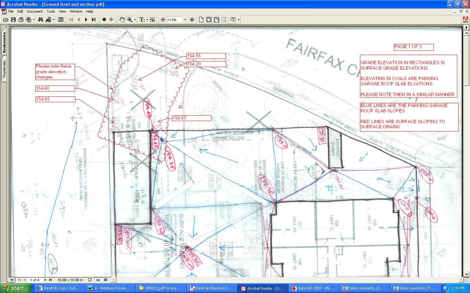Click the Search binoculars-with-pages icon
470x293 pixels.
(48, 20)
